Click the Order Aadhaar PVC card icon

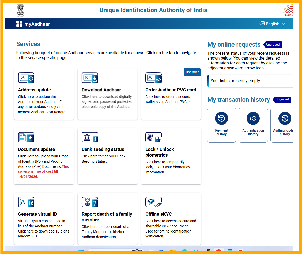pos(153,78)
